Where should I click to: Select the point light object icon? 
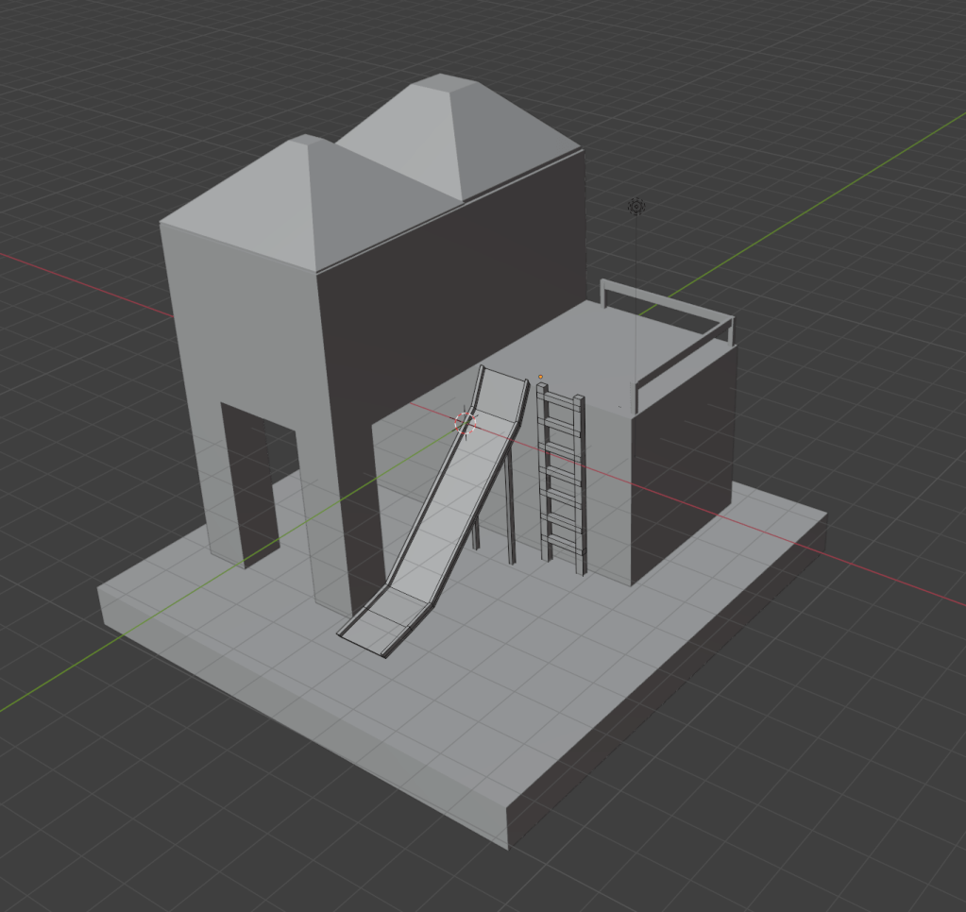(x=636, y=207)
